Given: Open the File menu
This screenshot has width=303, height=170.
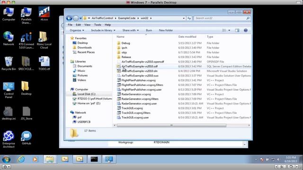Looking at the screenshot, I should [70, 25].
